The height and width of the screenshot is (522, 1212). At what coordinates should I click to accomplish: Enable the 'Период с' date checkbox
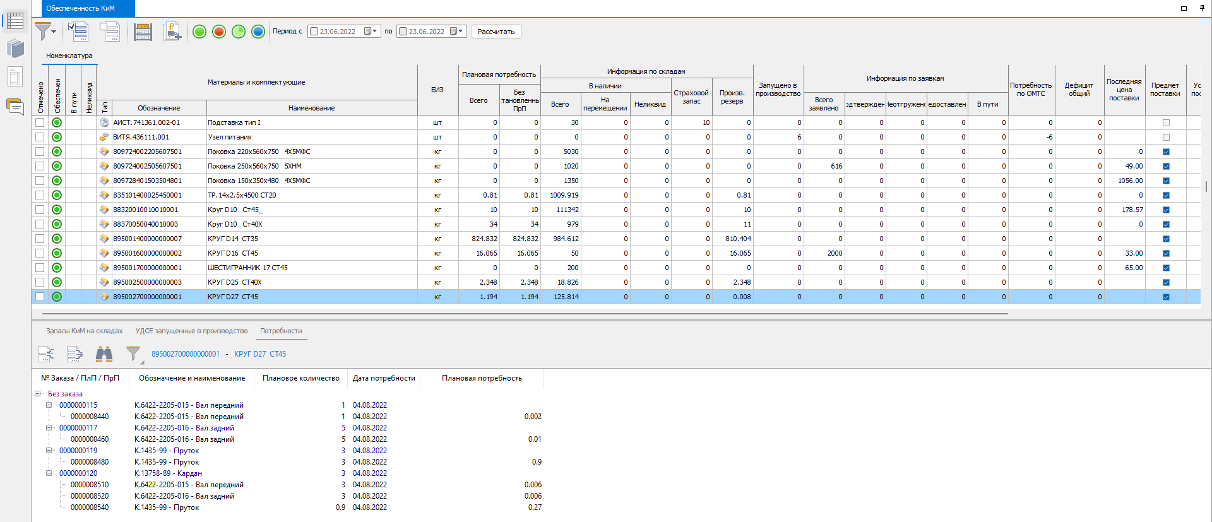click(x=314, y=32)
